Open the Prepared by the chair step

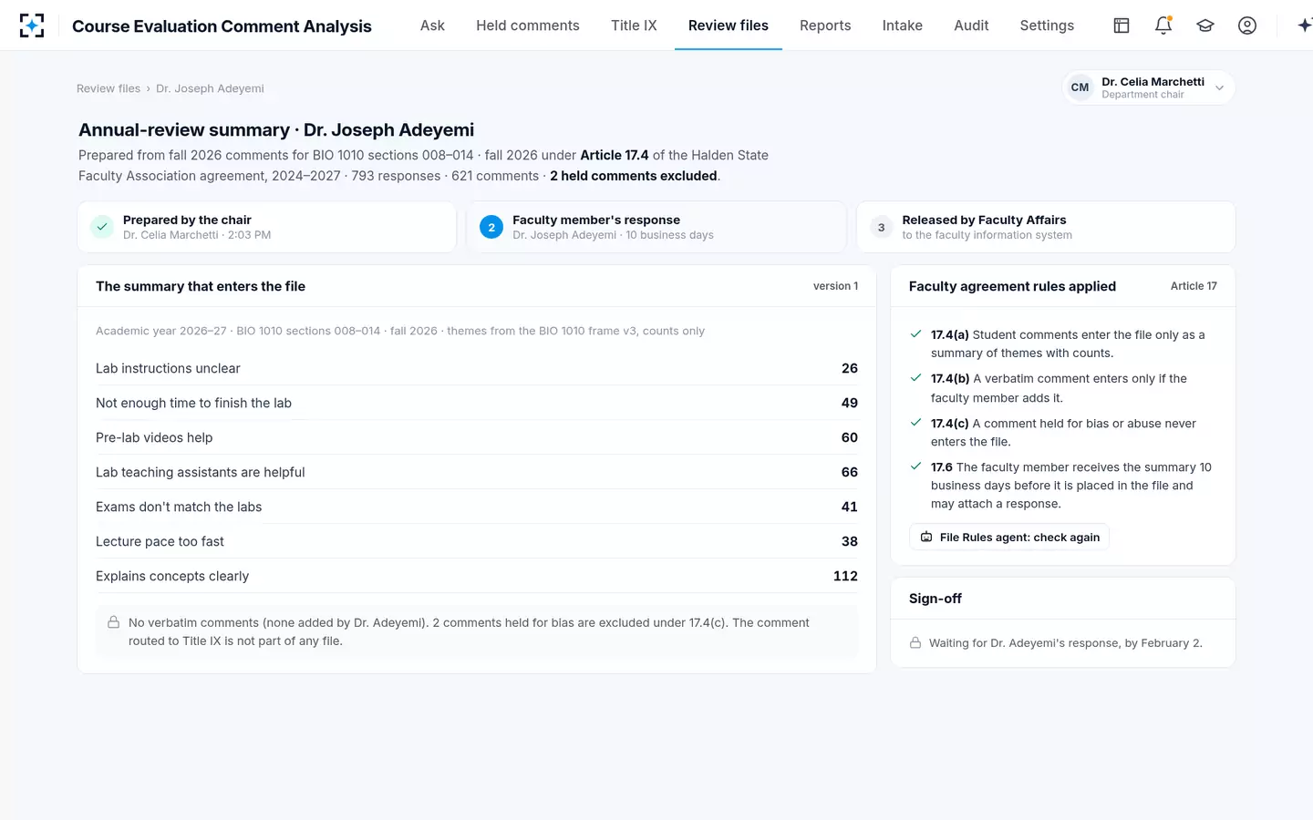pyautogui.click(x=267, y=227)
